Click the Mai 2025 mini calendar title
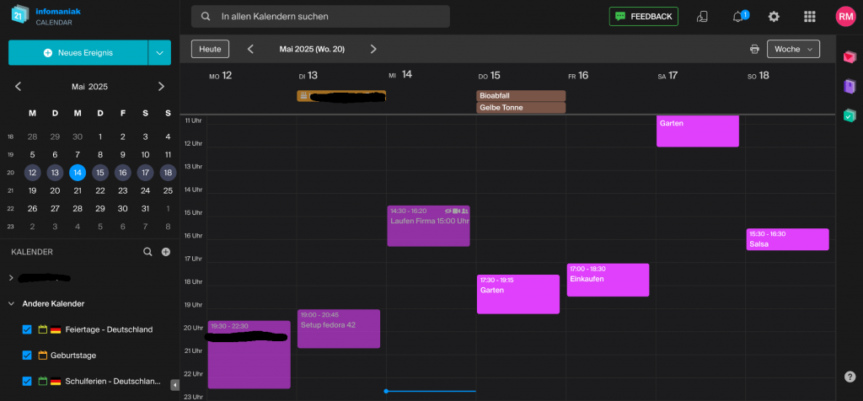 [x=89, y=87]
